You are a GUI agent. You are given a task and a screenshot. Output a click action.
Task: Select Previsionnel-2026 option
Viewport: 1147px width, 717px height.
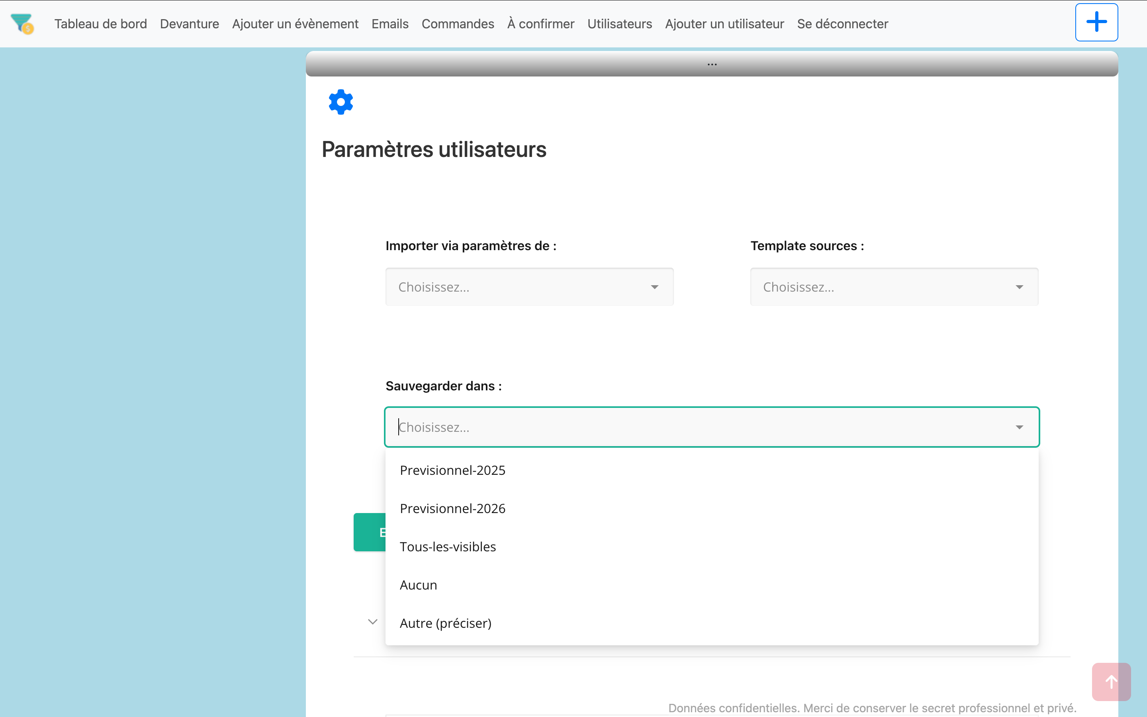pos(452,508)
